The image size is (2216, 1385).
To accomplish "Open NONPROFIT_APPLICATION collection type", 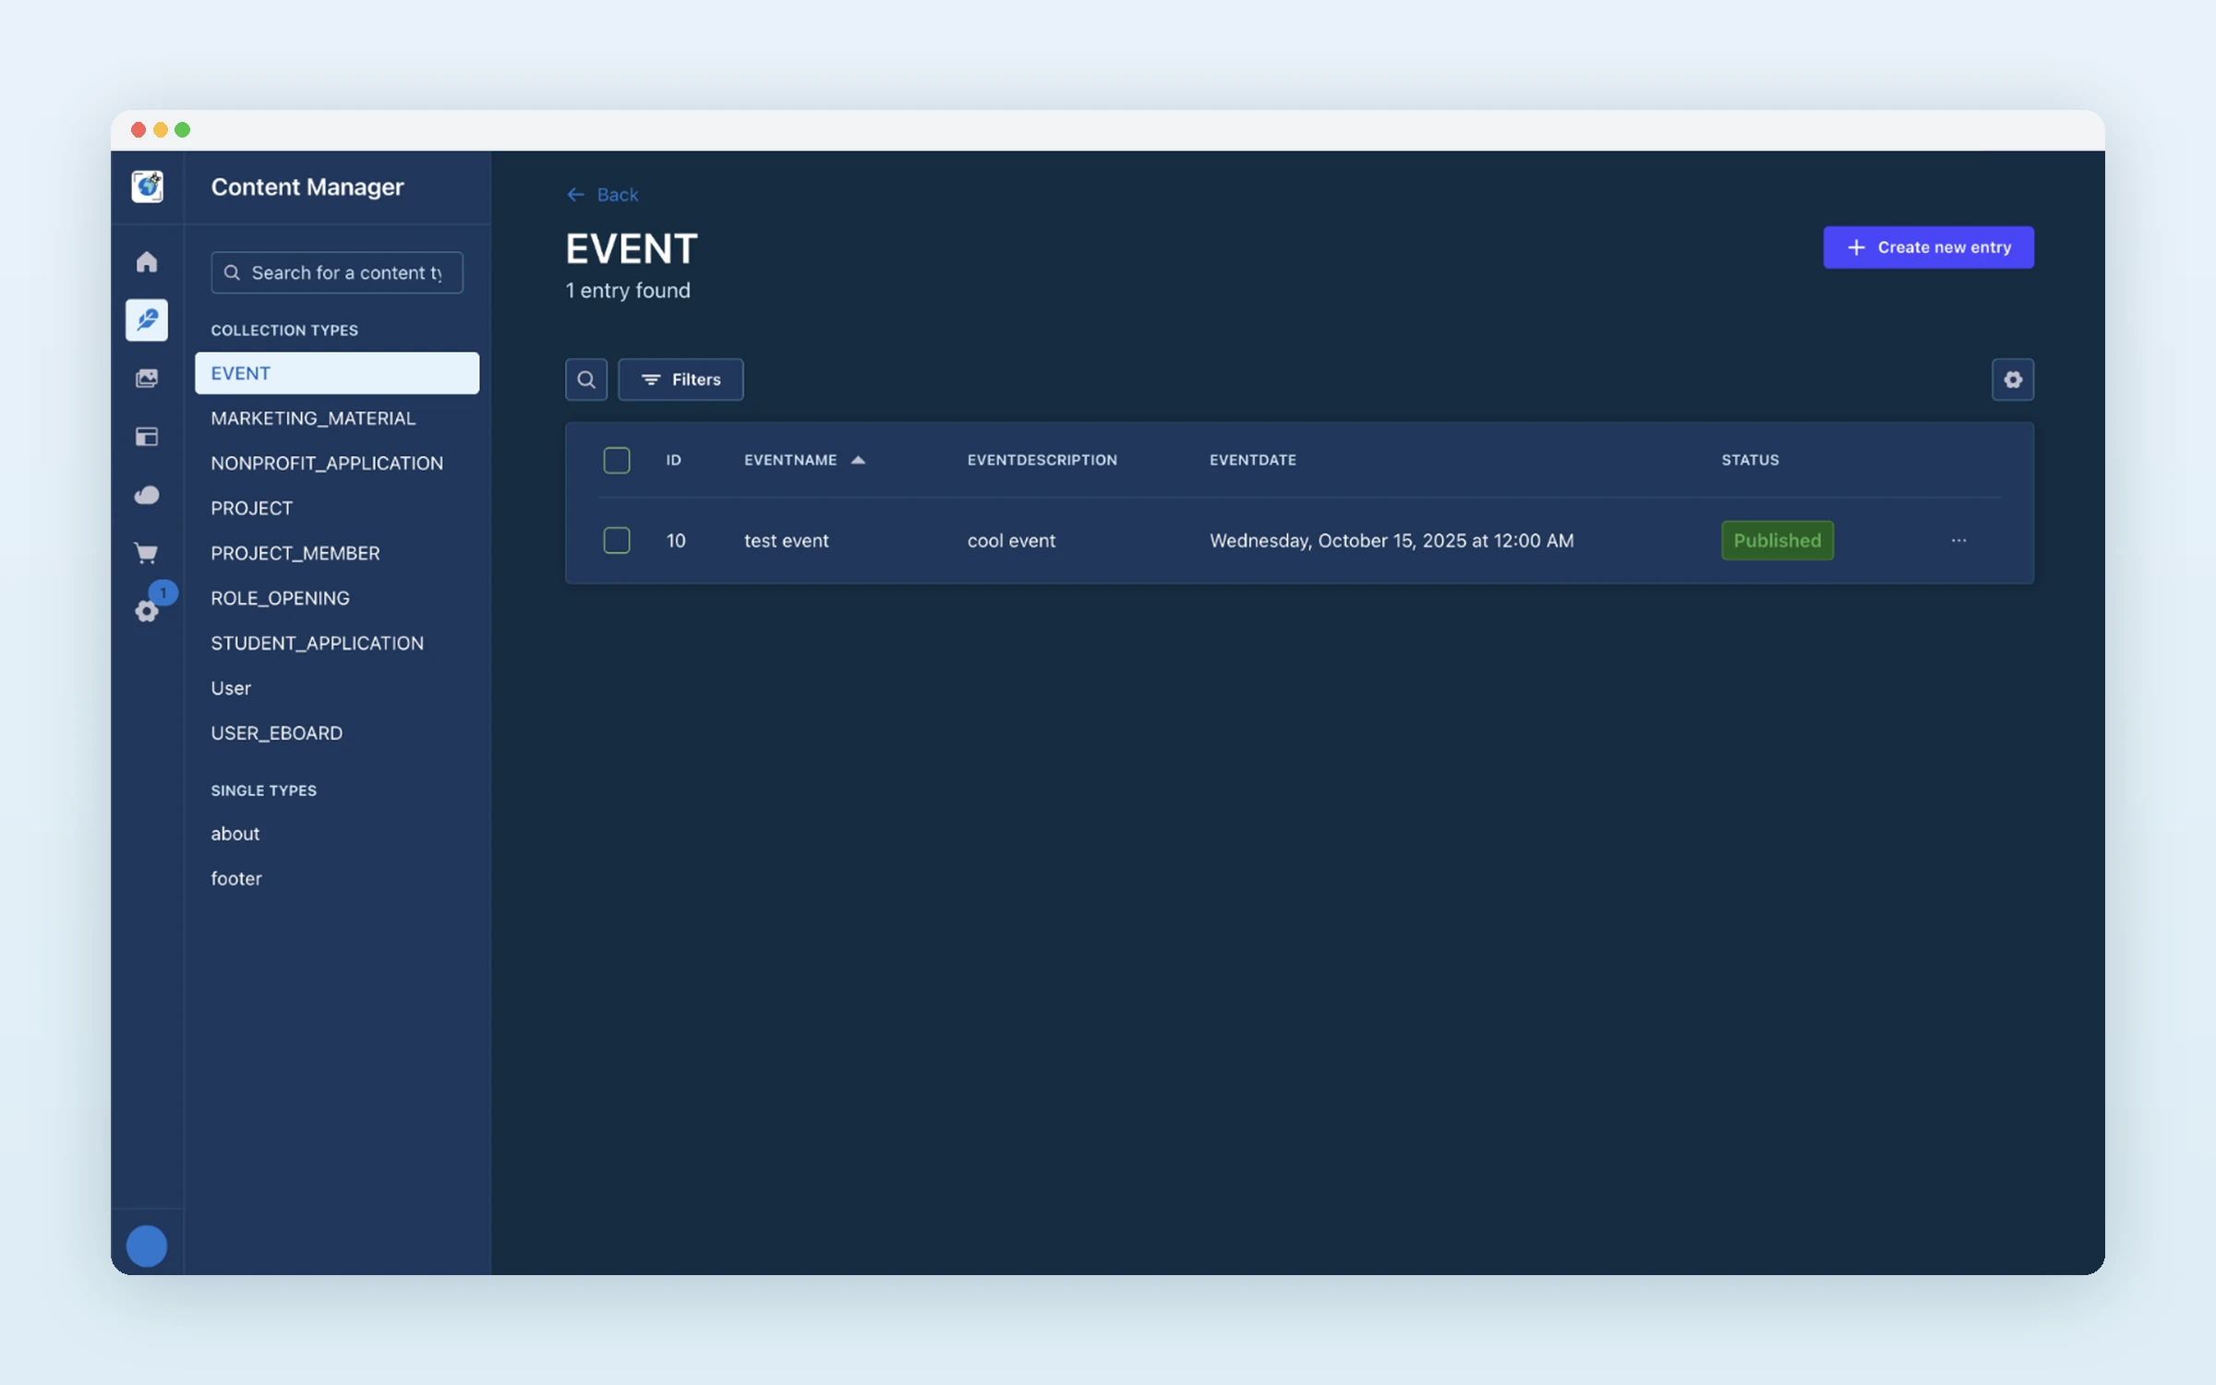I will [x=327, y=464].
